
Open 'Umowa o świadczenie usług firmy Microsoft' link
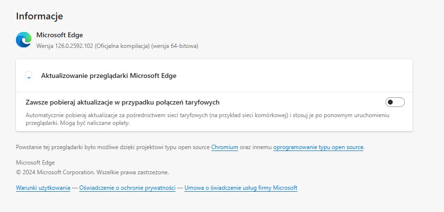point(241,188)
